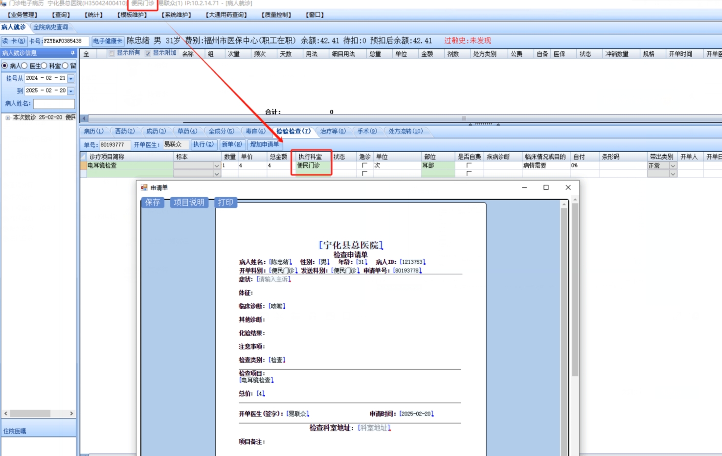The width and height of the screenshot is (722, 456).
Task: Switch to the 草药(4) tab
Action: point(187,131)
